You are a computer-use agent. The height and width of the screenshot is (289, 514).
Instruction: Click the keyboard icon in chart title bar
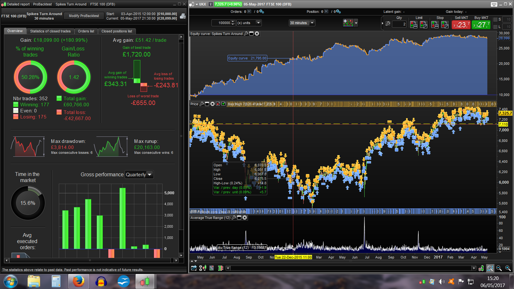click(494, 4)
